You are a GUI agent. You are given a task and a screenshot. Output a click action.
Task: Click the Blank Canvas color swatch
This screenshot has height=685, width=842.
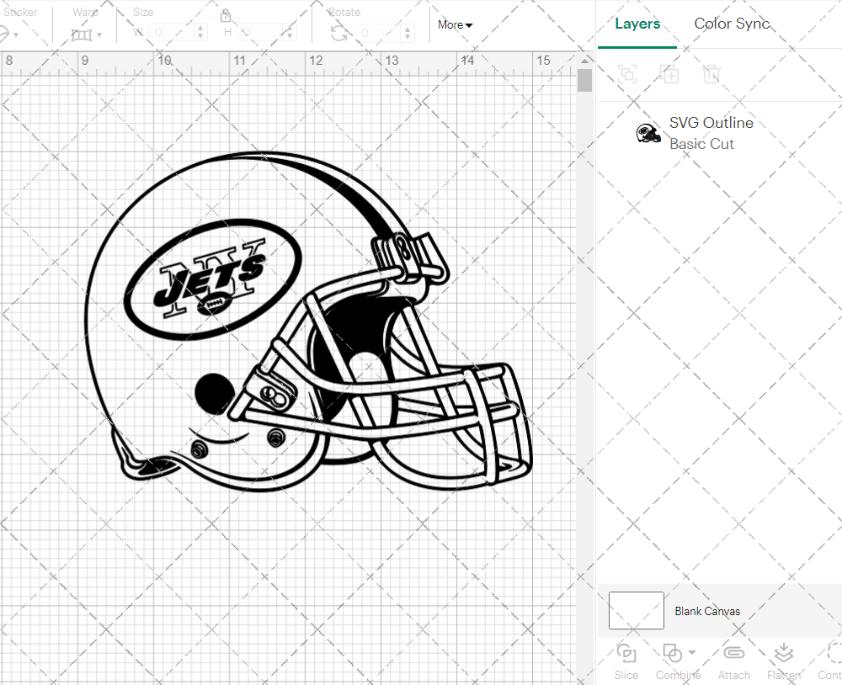(x=636, y=611)
